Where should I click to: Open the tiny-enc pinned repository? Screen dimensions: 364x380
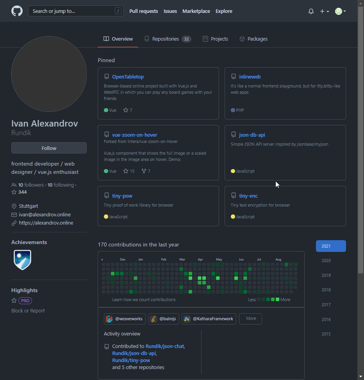[248, 196]
